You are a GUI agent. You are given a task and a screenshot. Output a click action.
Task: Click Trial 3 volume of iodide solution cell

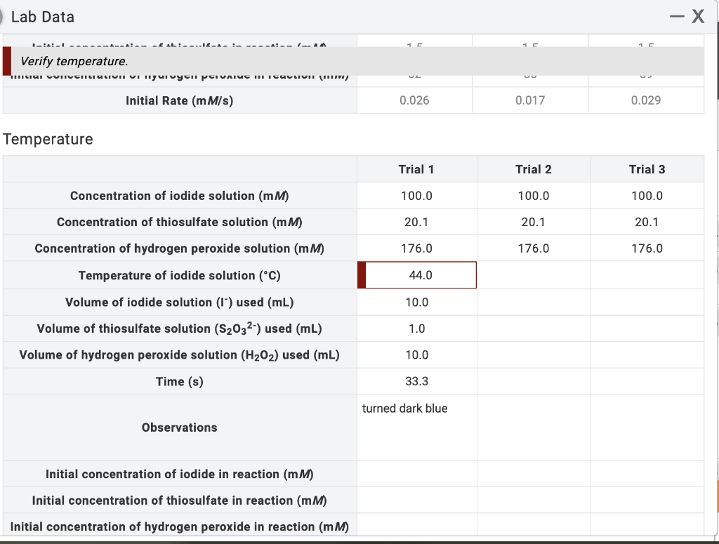tap(647, 302)
